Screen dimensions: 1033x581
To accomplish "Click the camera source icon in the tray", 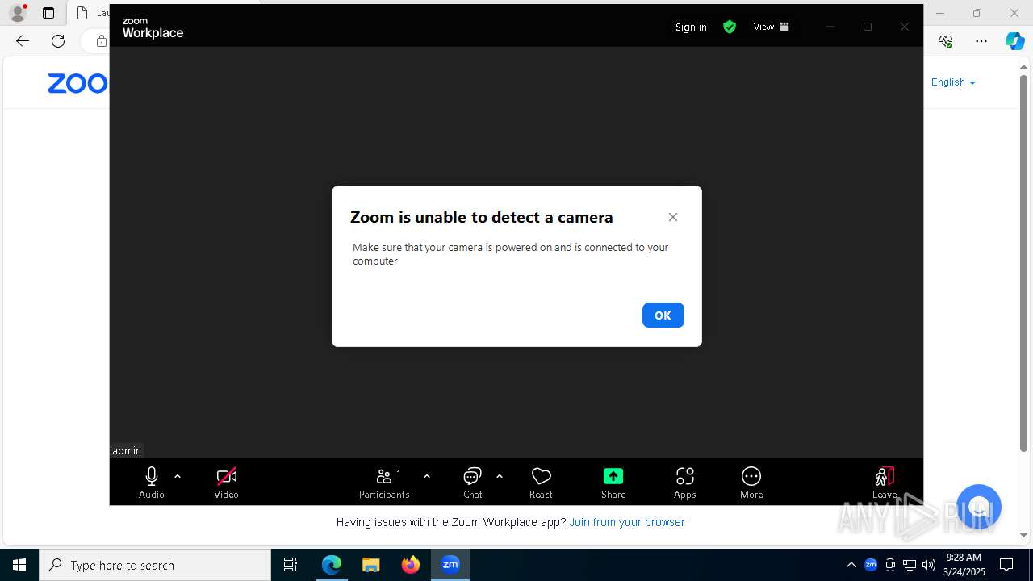I will tap(890, 565).
